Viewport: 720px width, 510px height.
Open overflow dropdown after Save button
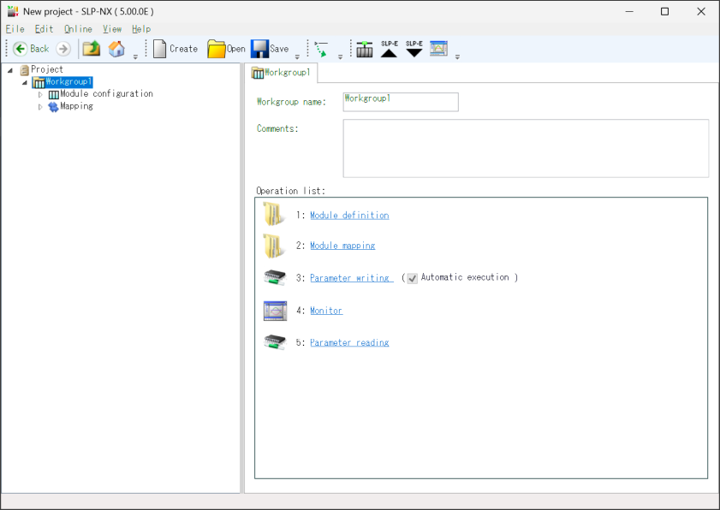[297, 57]
